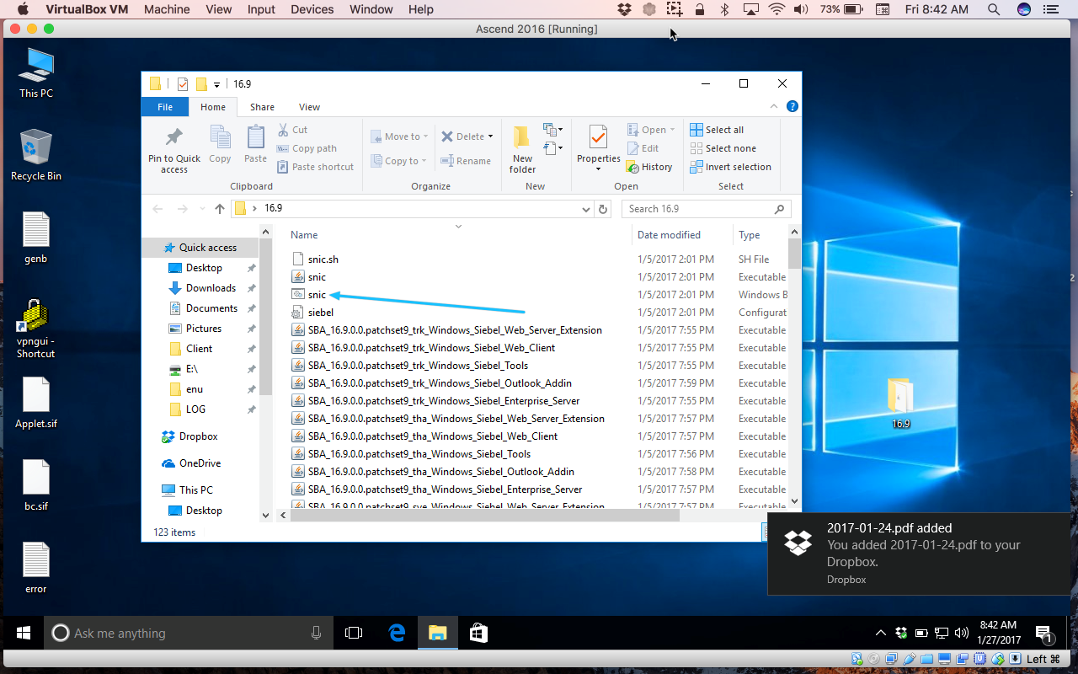
Task: Open Machine menu in VirtualBox menu bar
Action: pyautogui.click(x=167, y=9)
